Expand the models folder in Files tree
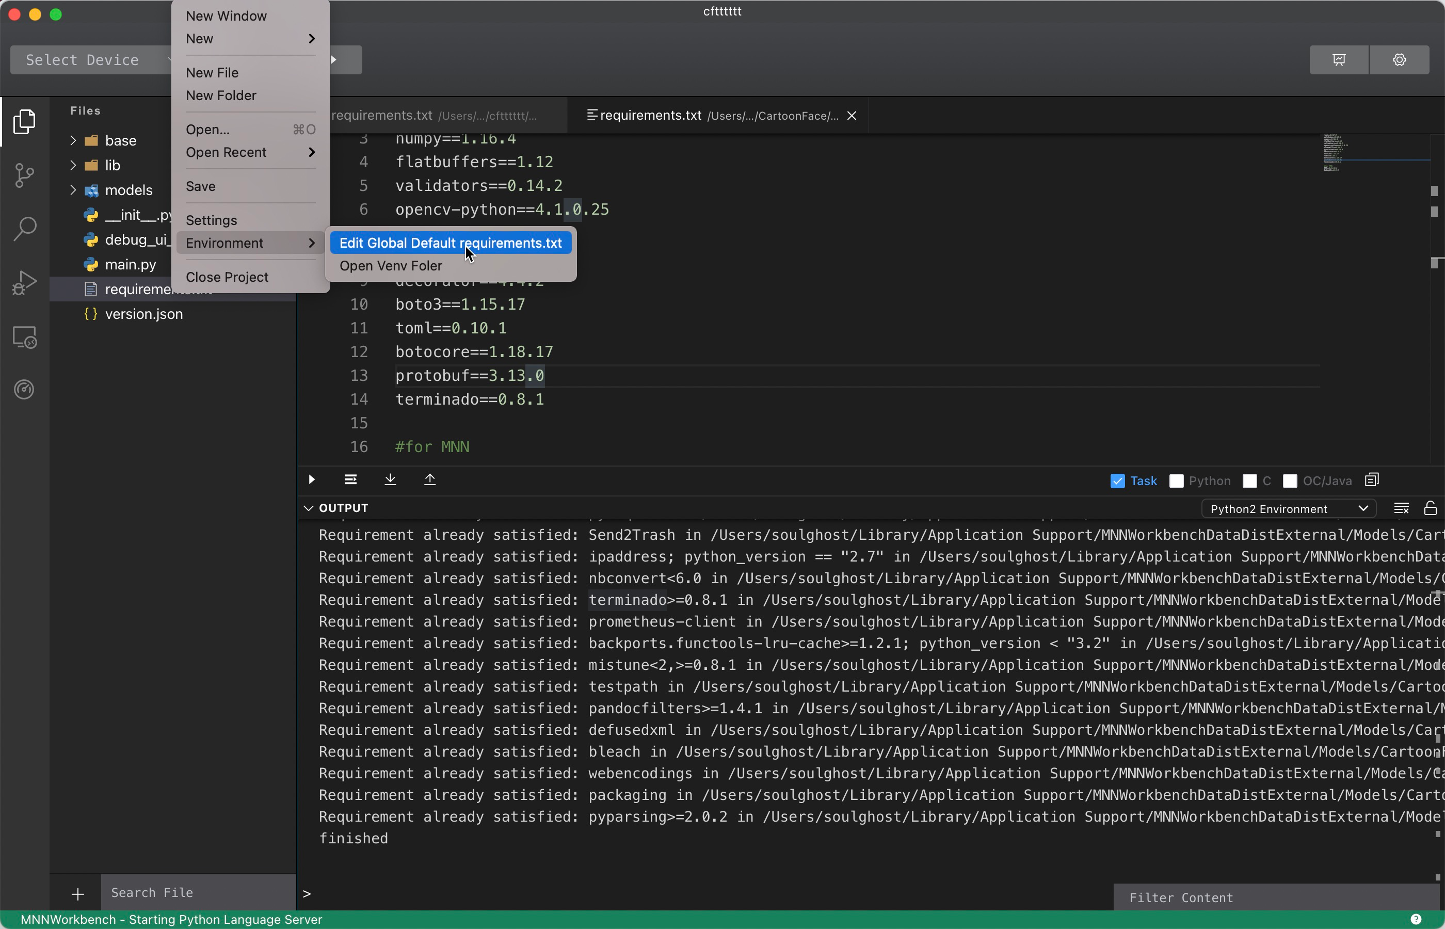The image size is (1445, 929). pyautogui.click(x=73, y=190)
